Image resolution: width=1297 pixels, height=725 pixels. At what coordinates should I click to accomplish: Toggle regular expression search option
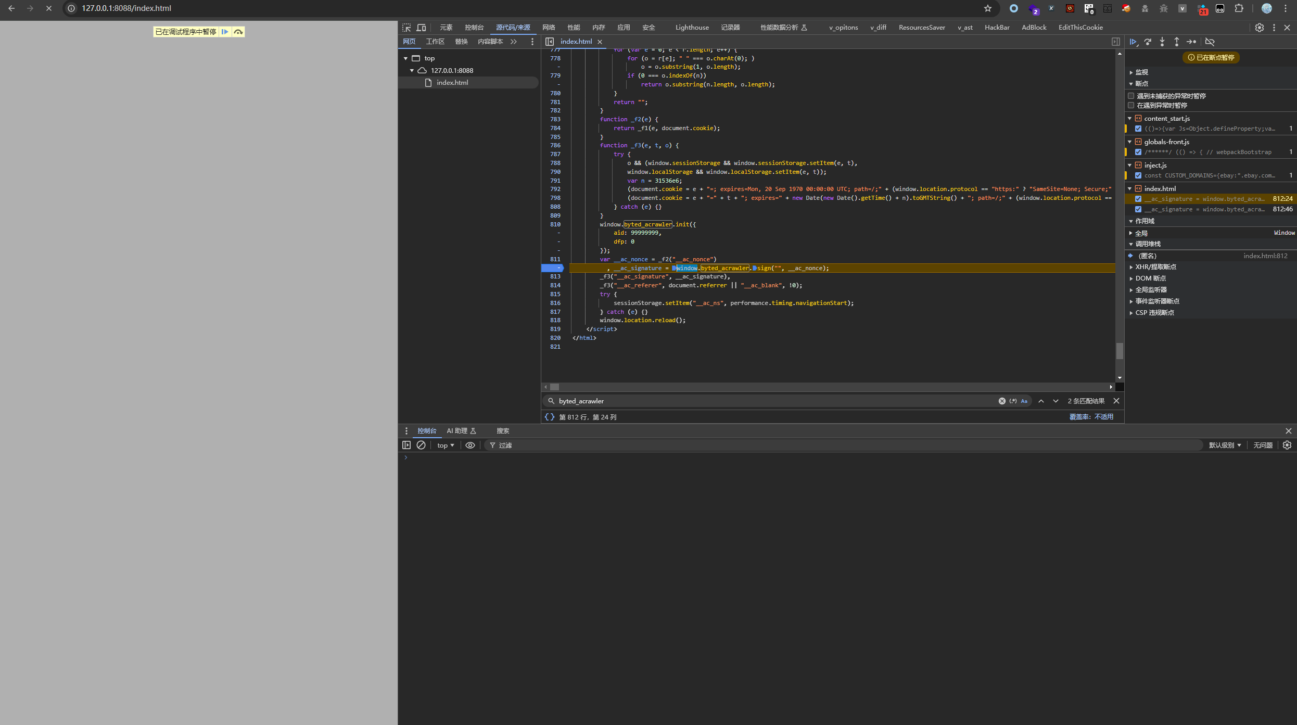tap(1013, 401)
